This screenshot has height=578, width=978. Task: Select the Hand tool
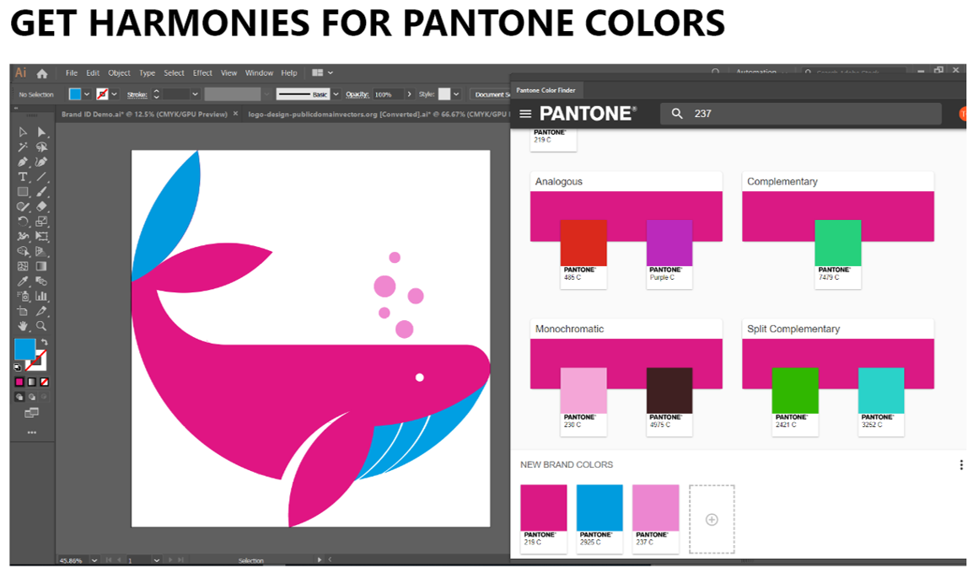pyautogui.click(x=23, y=326)
